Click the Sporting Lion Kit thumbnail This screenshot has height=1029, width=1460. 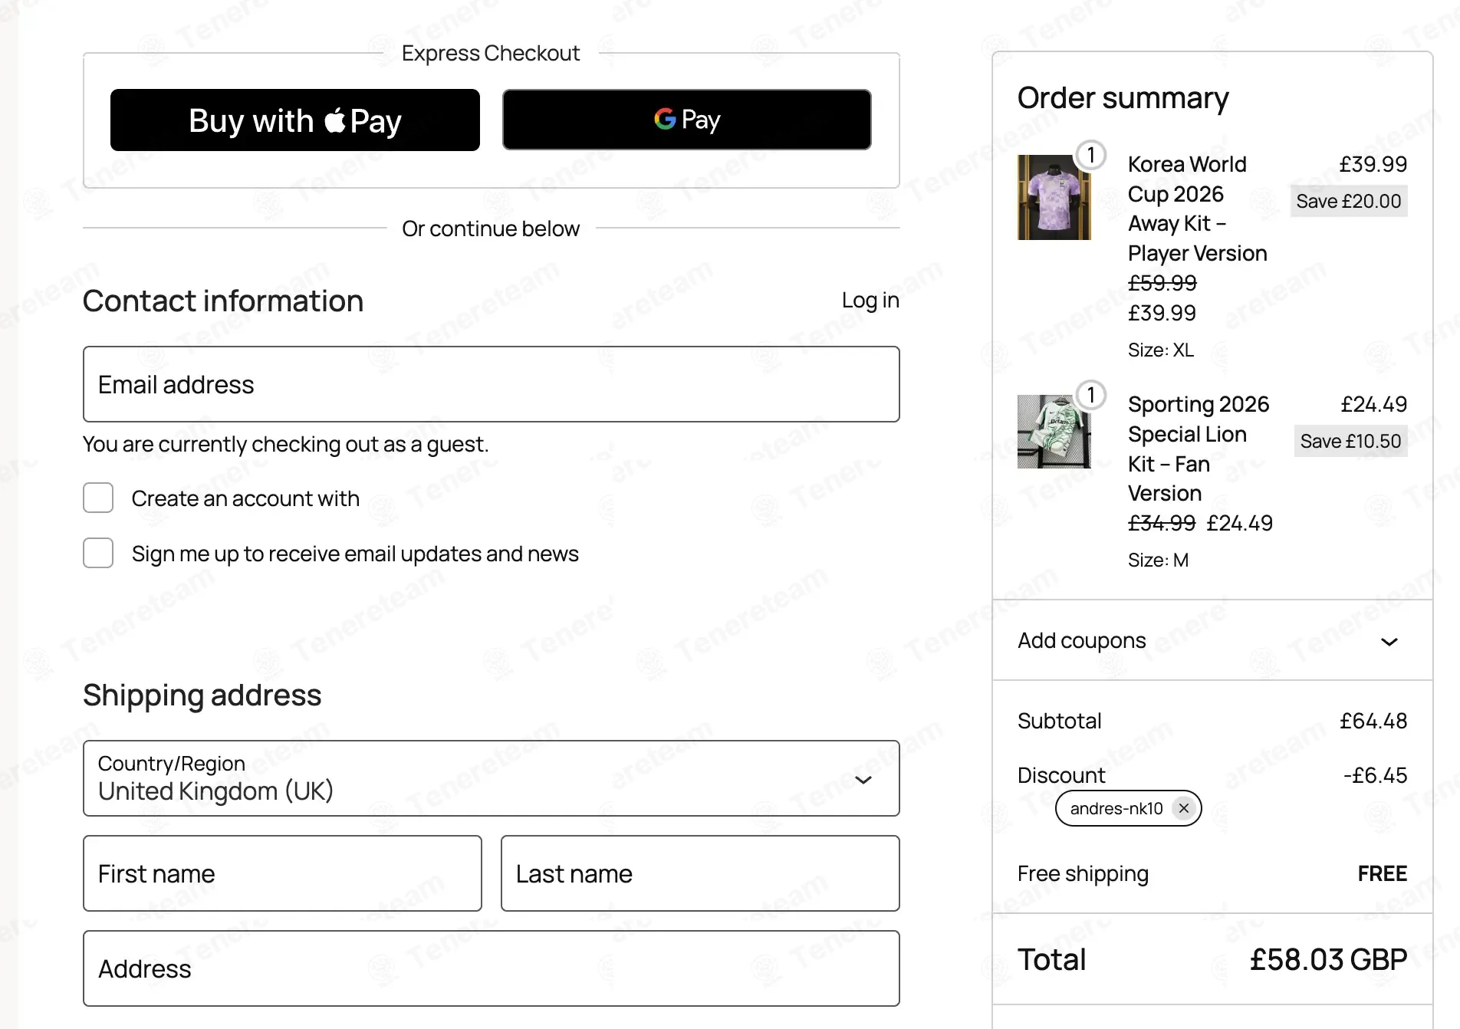click(x=1054, y=432)
